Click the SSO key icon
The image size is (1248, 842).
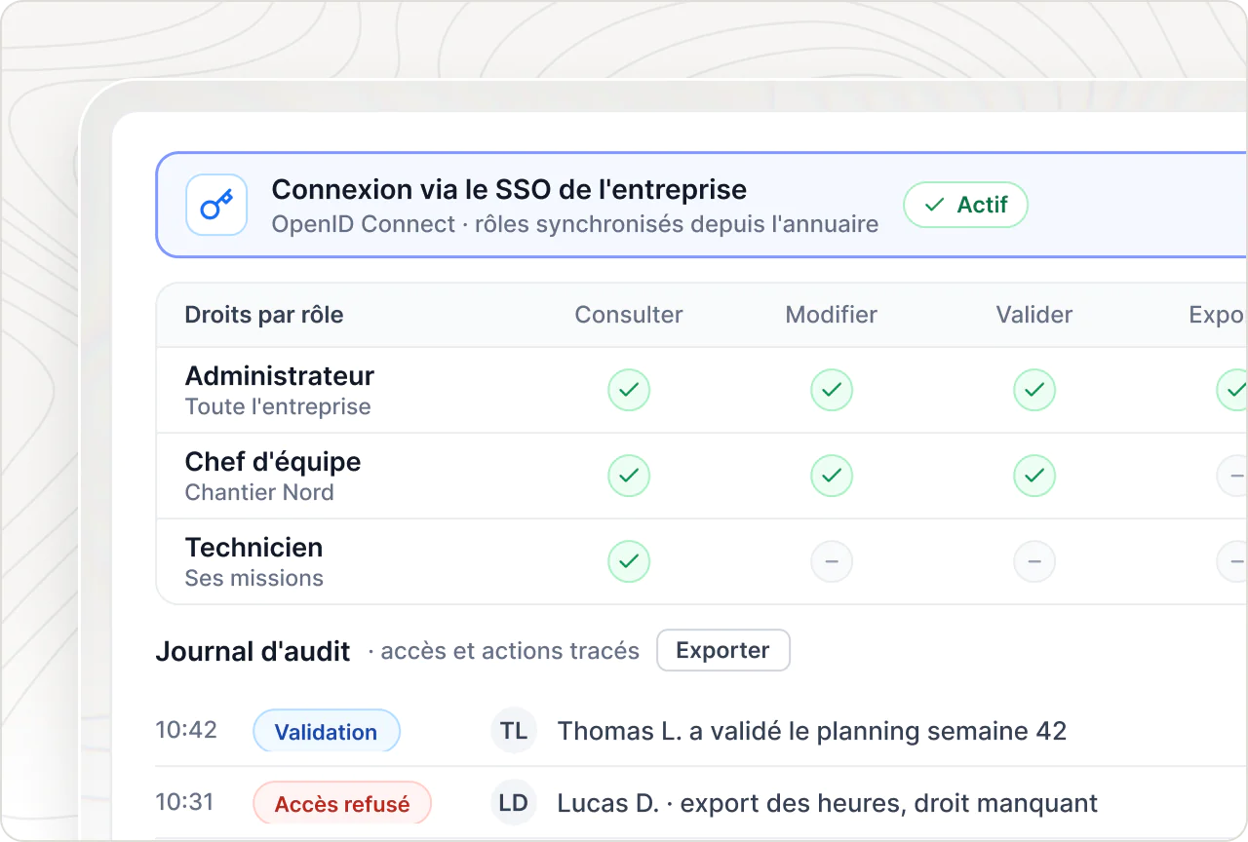click(216, 205)
